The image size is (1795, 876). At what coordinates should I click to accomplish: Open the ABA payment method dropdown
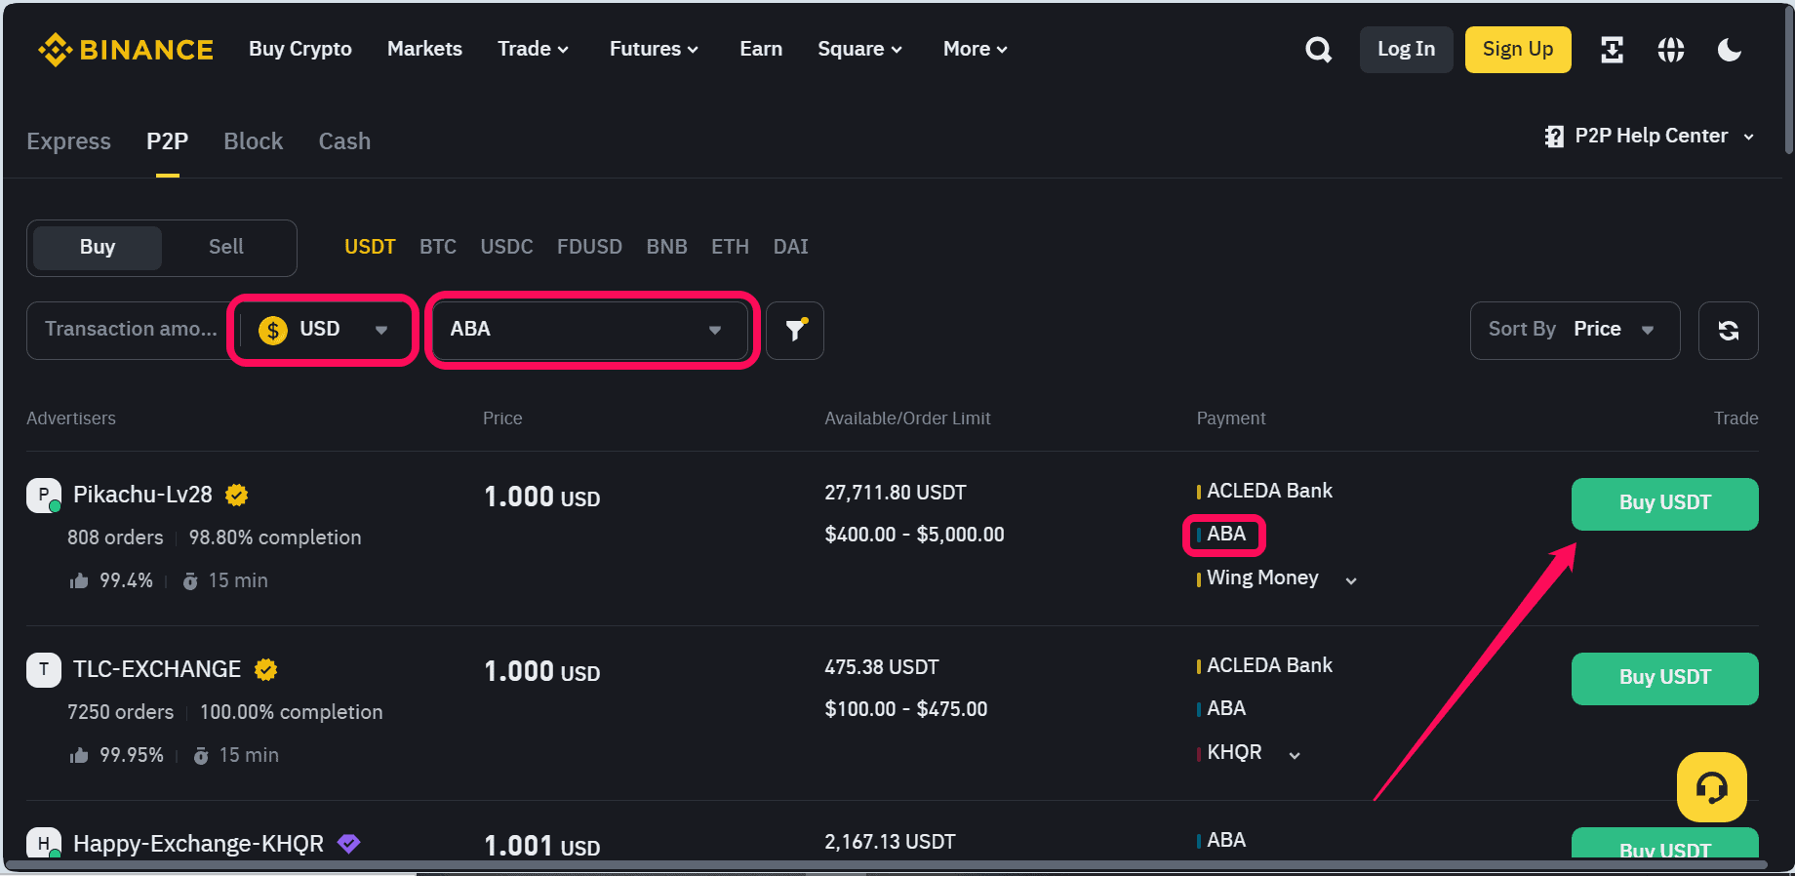coord(590,330)
